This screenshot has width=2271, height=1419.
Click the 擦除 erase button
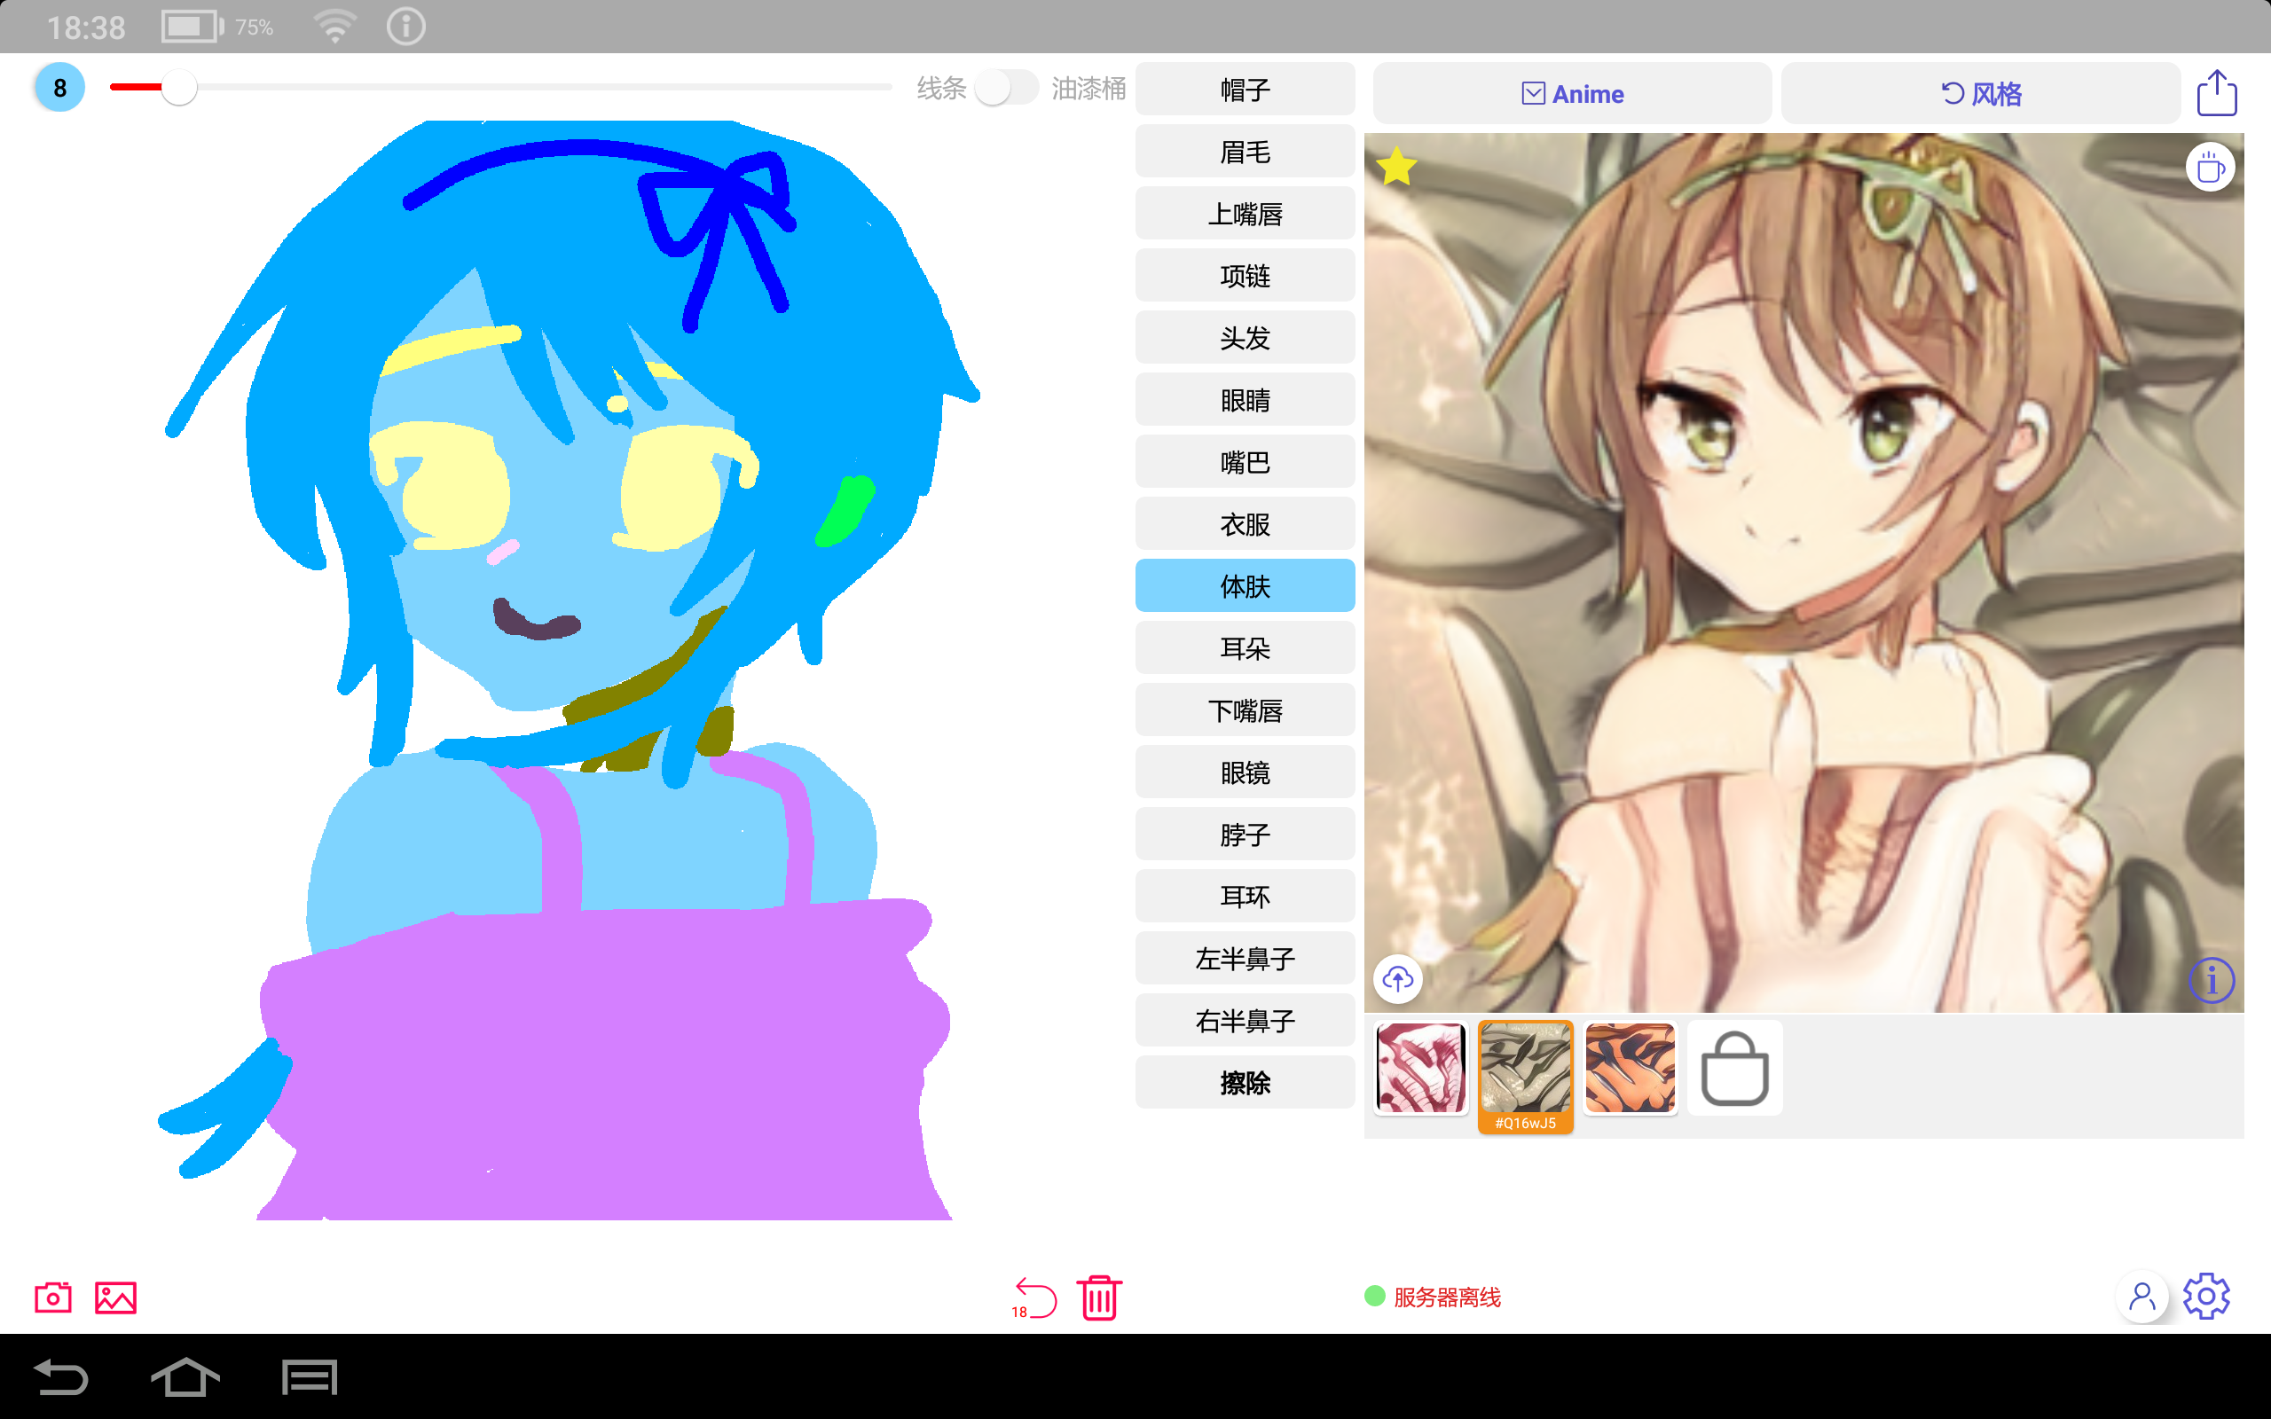coord(1245,1082)
